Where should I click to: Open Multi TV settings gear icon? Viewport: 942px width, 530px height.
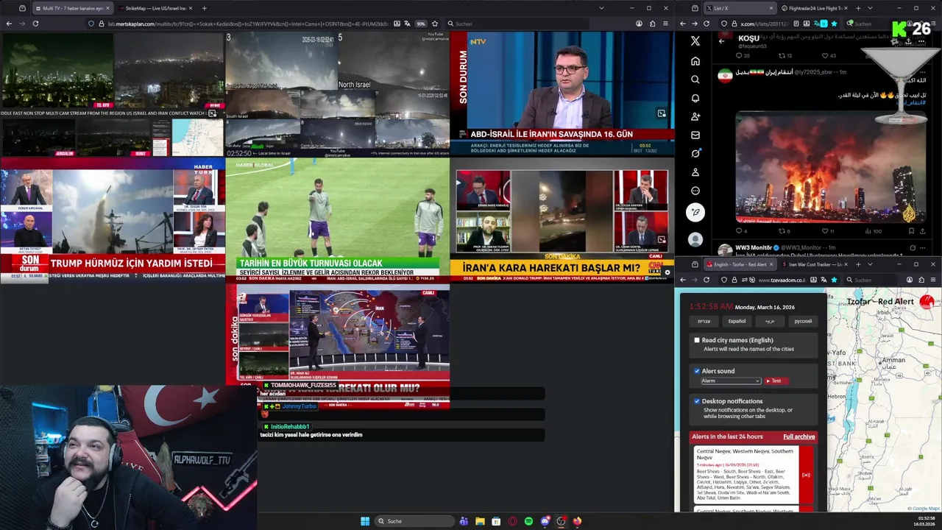(x=667, y=272)
